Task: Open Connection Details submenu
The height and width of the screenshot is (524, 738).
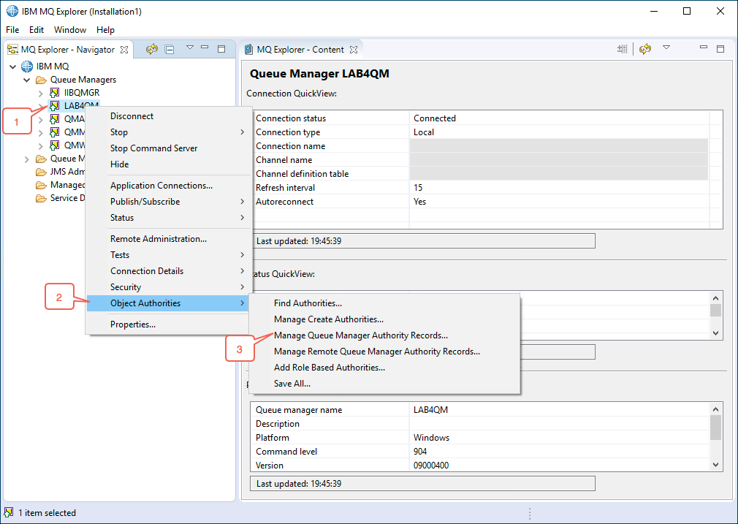Action: [169, 270]
